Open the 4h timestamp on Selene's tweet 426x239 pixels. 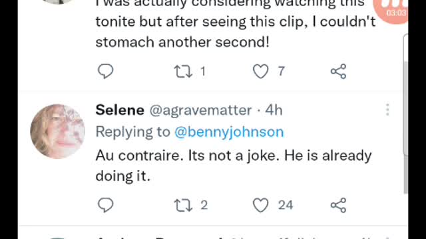[x=274, y=110]
